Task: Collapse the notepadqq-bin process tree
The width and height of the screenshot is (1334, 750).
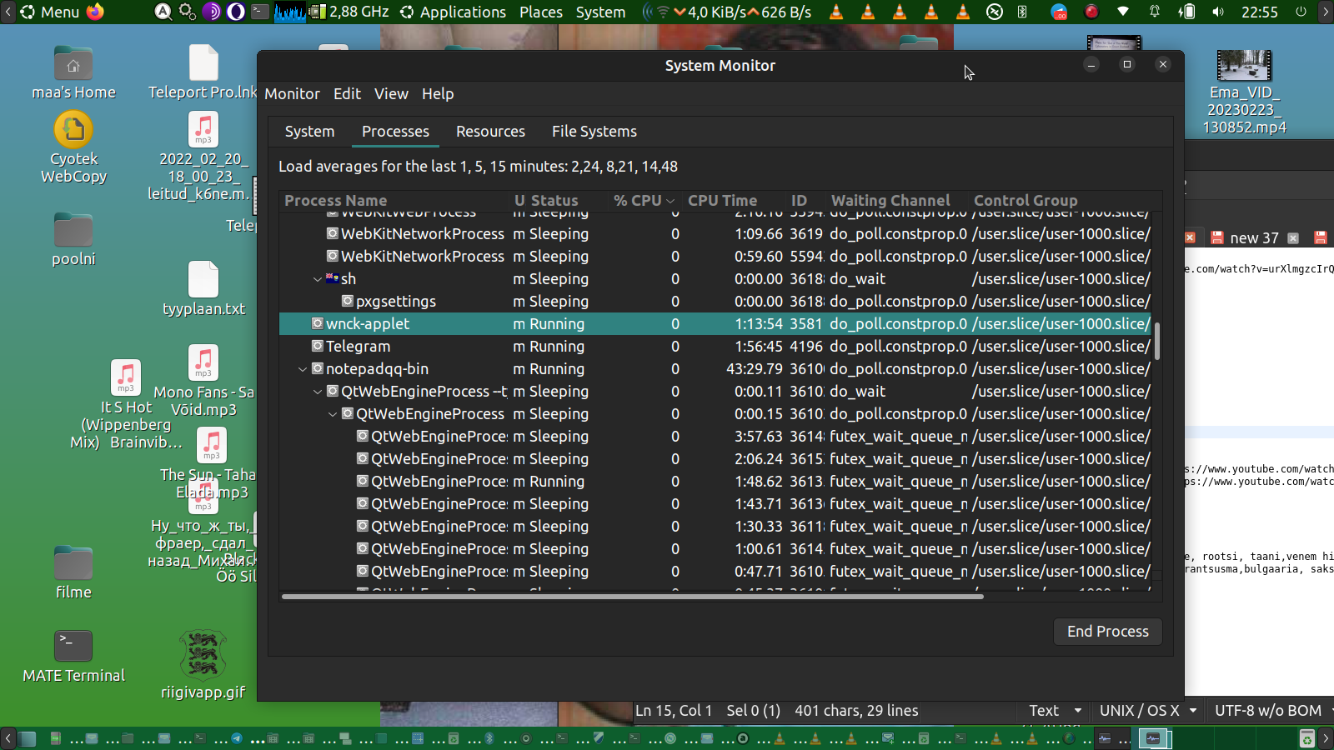Action: (303, 369)
